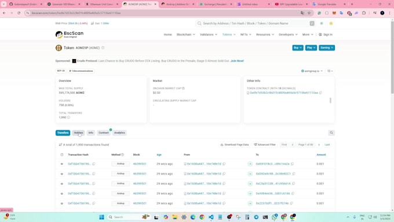The width and height of the screenshot is (394, 222).
Task: Open the More dropdown menu
Action: point(308,34)
